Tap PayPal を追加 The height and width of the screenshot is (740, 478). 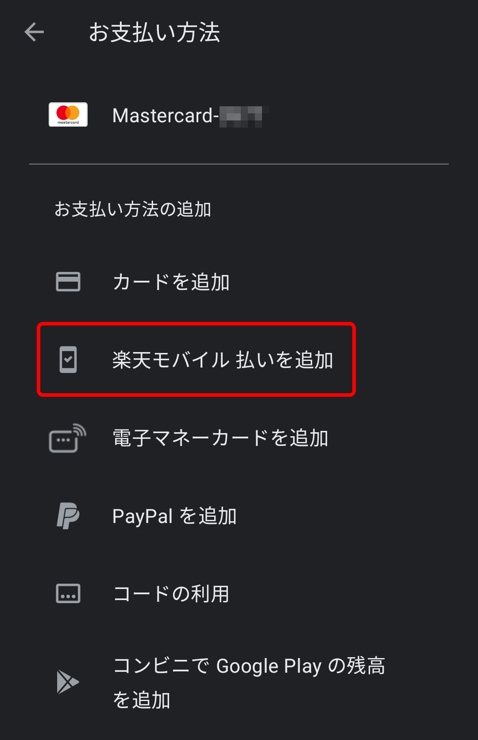point(239,516)
